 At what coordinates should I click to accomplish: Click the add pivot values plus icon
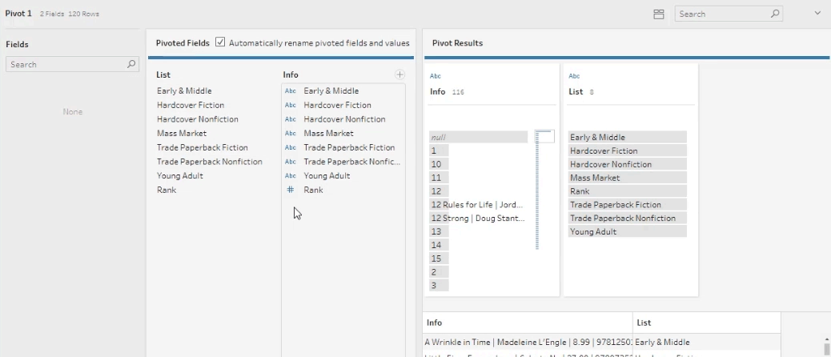(x=399, y=74)
